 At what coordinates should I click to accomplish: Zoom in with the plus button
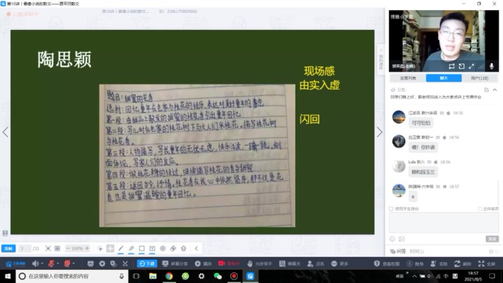pyautogui.click(x=87, y=249)
